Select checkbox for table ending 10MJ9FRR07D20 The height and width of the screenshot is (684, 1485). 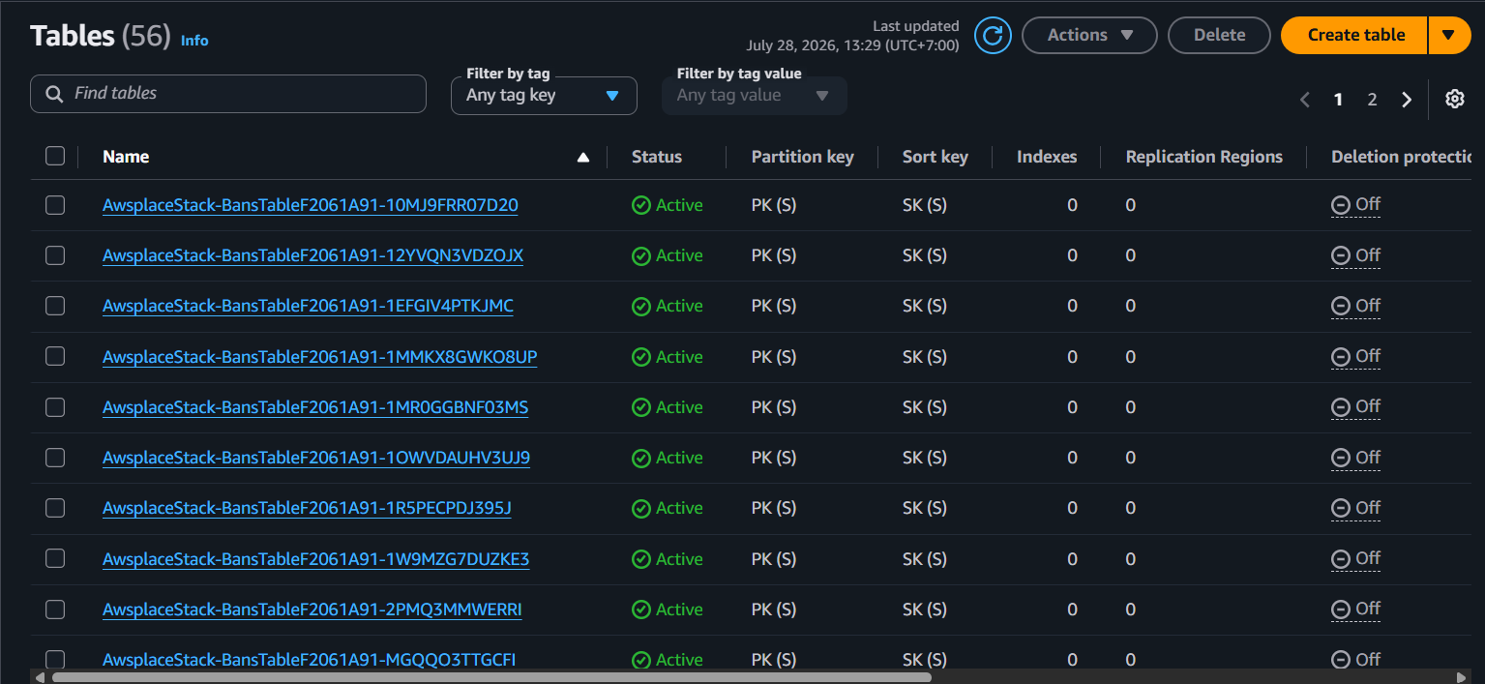(x=55, y=205)
